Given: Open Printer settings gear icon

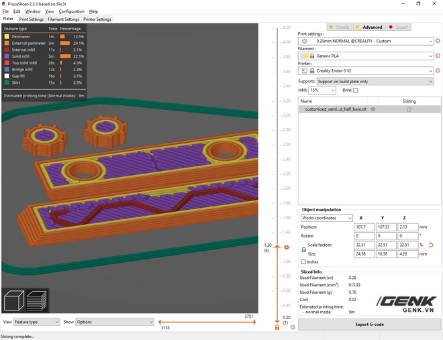Looking at the screenshot, I should (x=438, y=70).
